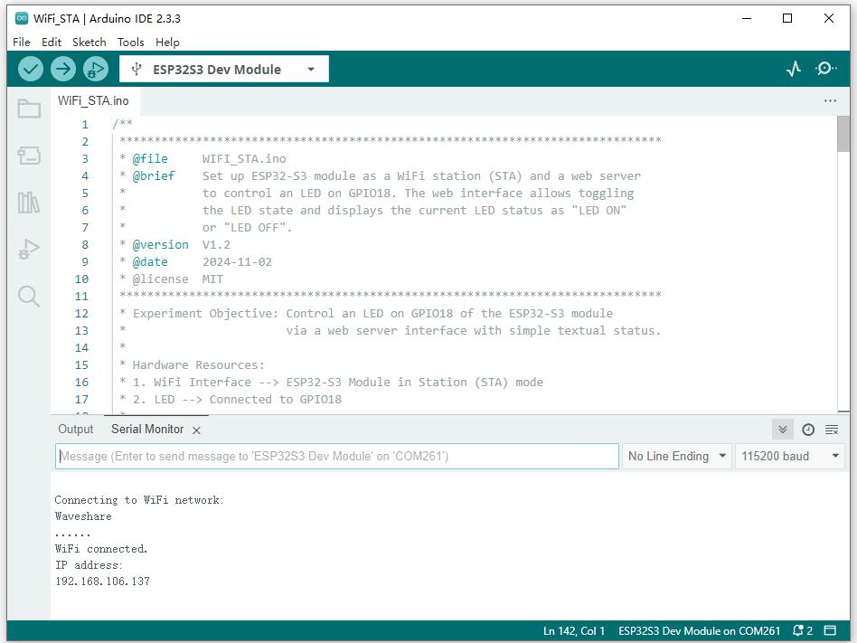This screenshot has height=643, width=857.
Task: Toggle timestamp display in Serial Monitor
Action: pyautogui.click(x=808, y=430)
